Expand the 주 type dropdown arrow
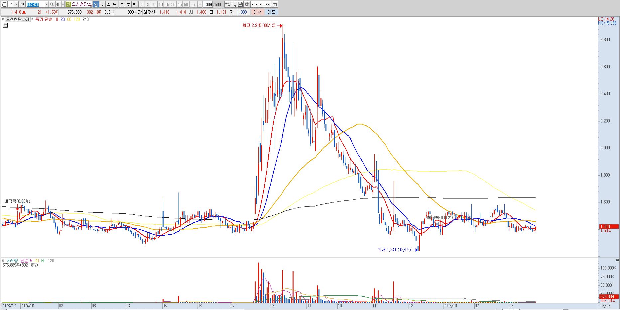This screenshot has height=310, width=620. [x=16, y=4]
